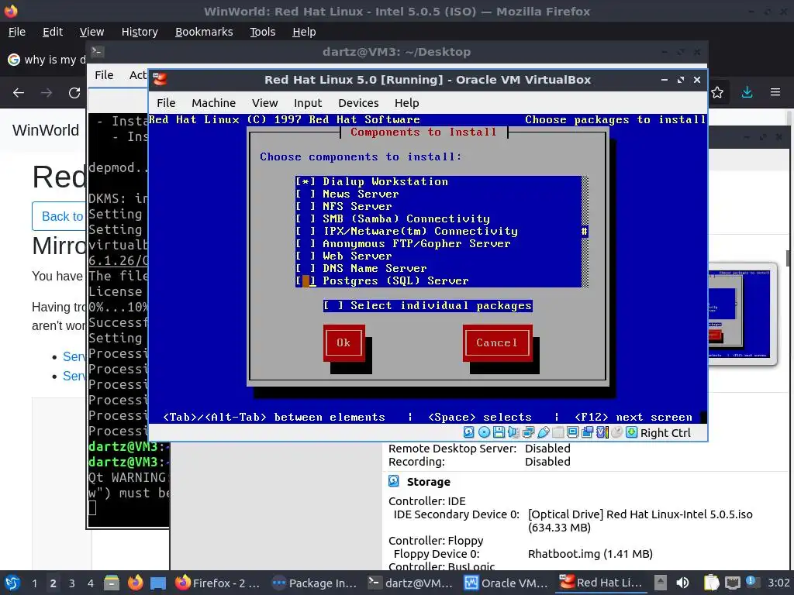
Task: Open Firefox Tools menu
Action: tap(262, 32)
